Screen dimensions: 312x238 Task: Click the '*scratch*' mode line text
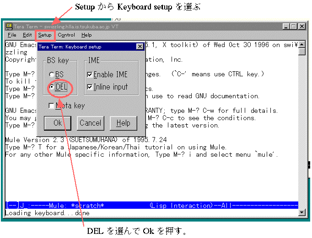87,206
